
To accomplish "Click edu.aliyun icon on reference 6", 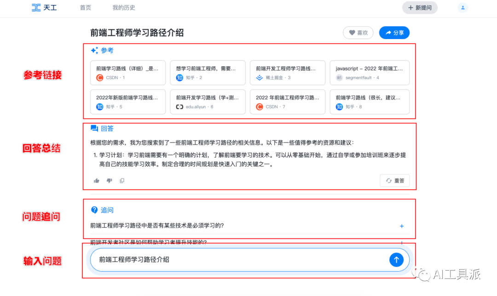I will (x=179, y=107).
